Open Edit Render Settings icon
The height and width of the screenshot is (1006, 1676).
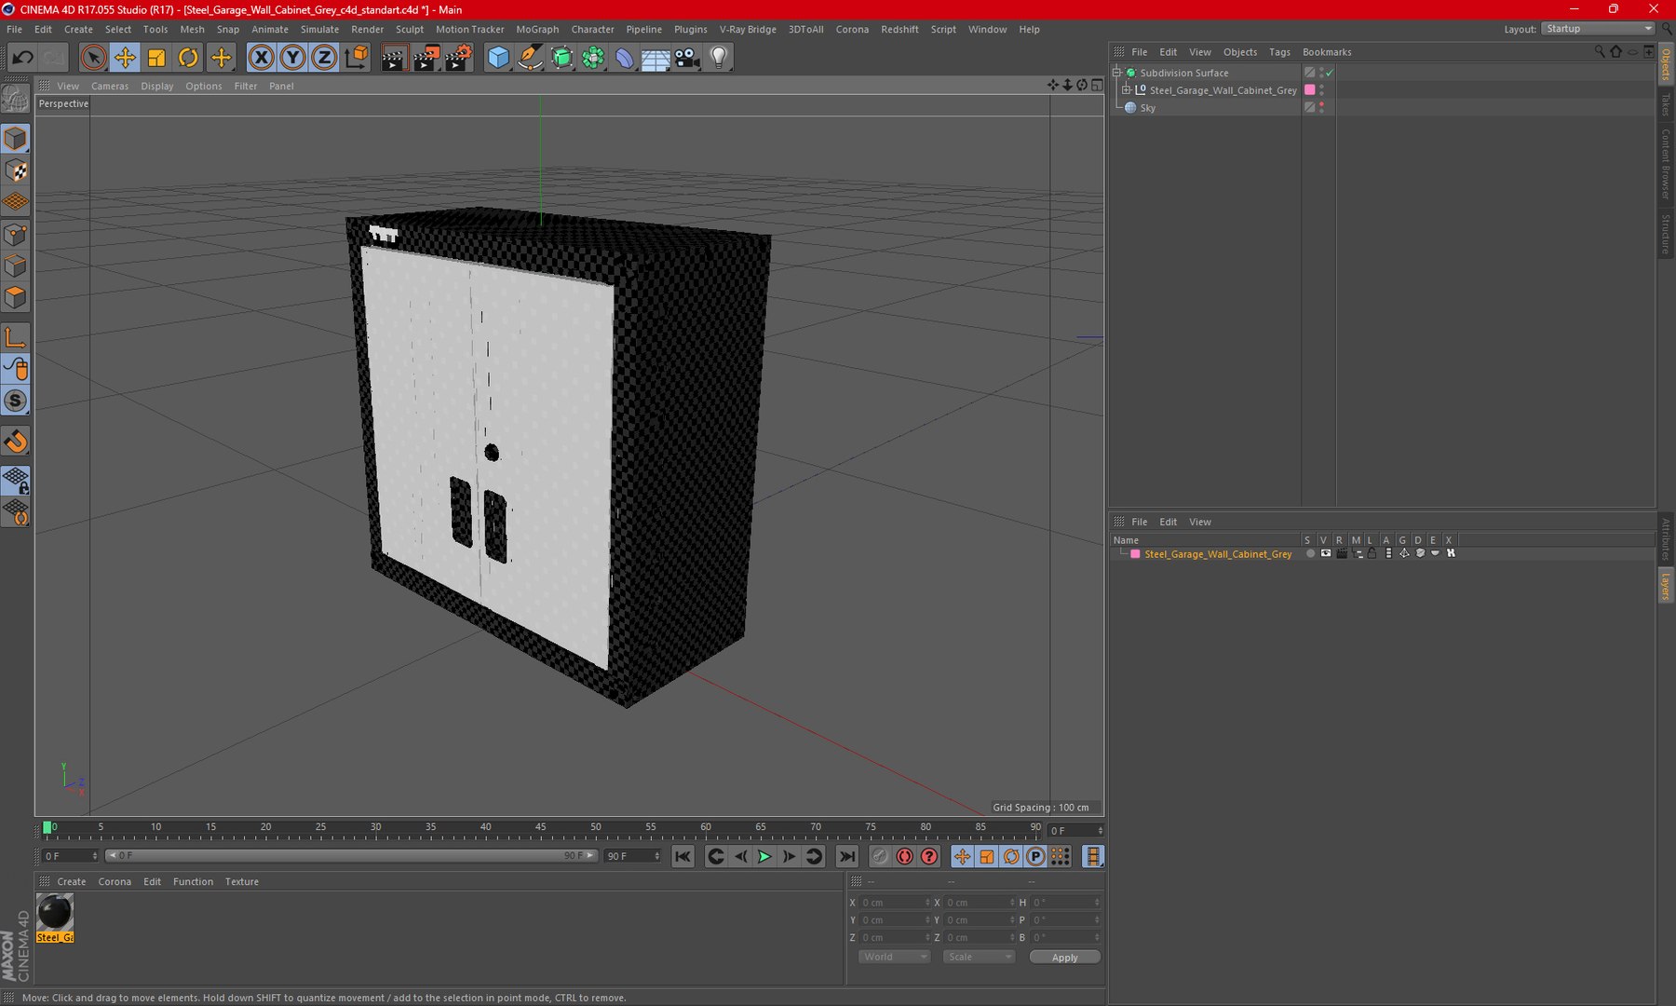[x=458, y=58]
